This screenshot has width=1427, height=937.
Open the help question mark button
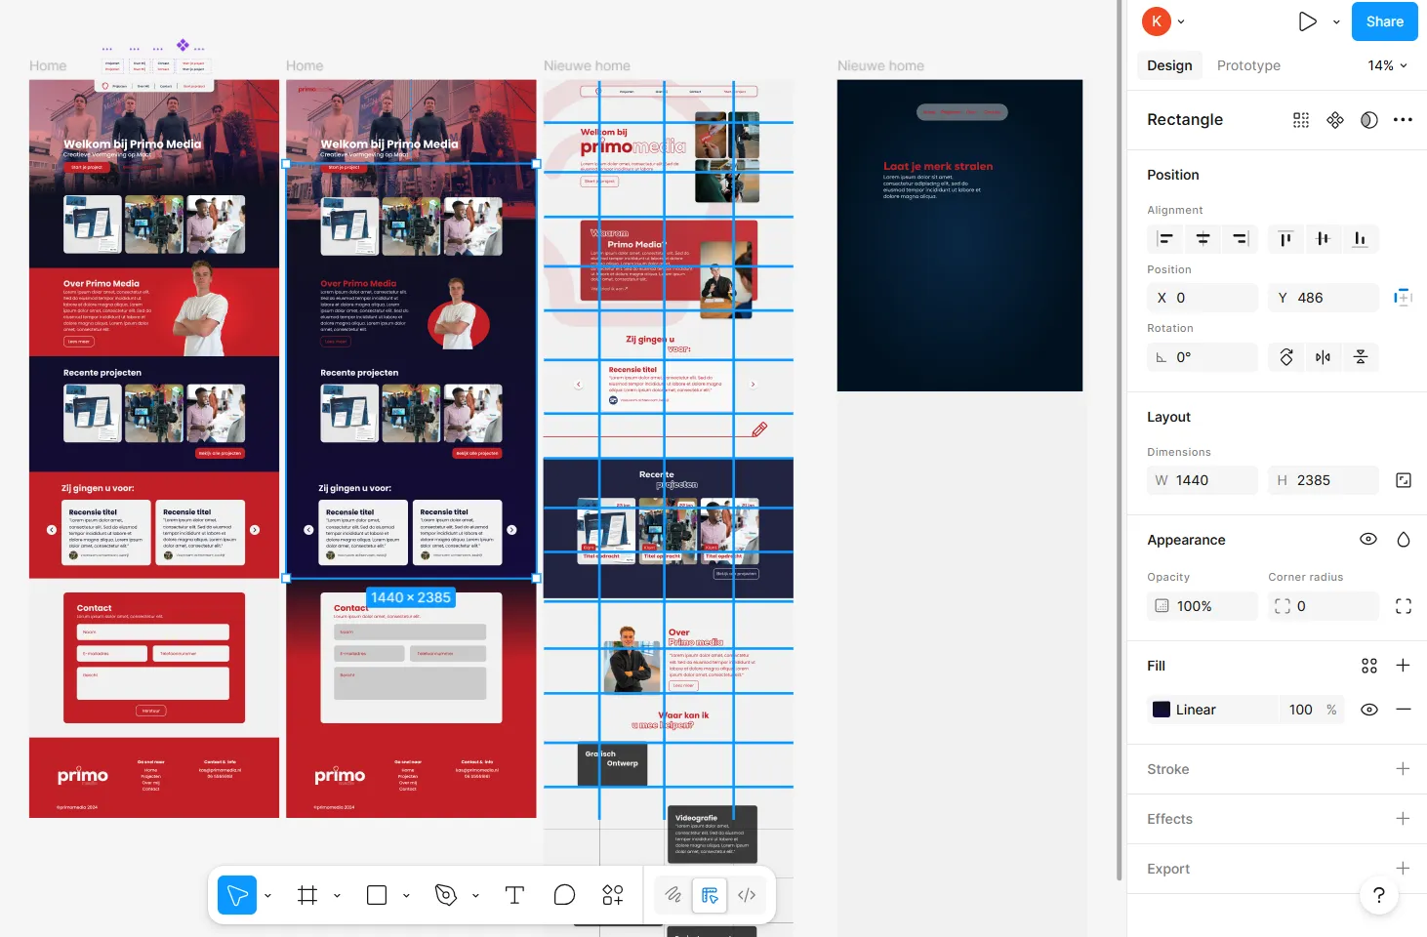[1378, 895]
